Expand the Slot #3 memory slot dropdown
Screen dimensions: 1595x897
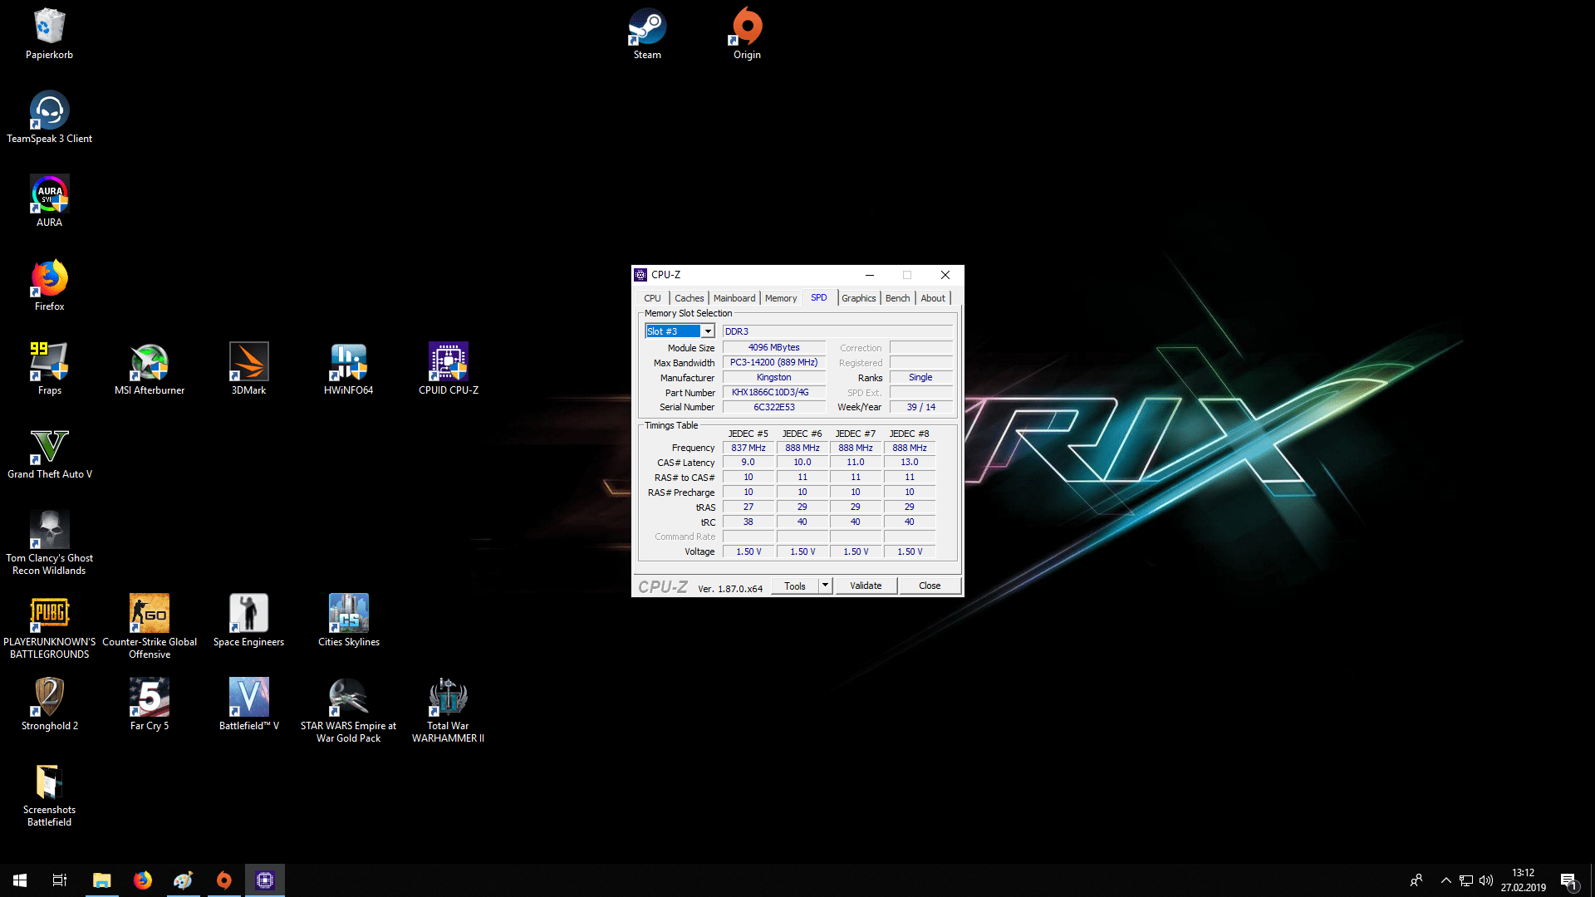[708, 331]
